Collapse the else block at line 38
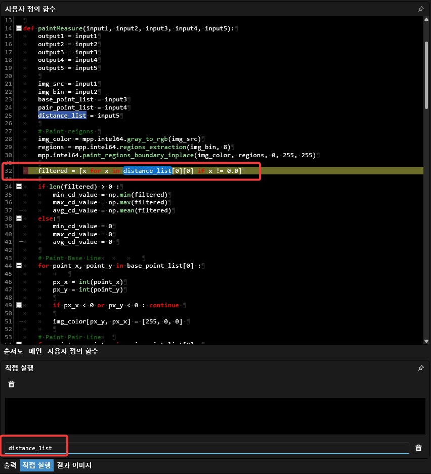This screenshot has width=431, height=474. (x=19, y=218)
